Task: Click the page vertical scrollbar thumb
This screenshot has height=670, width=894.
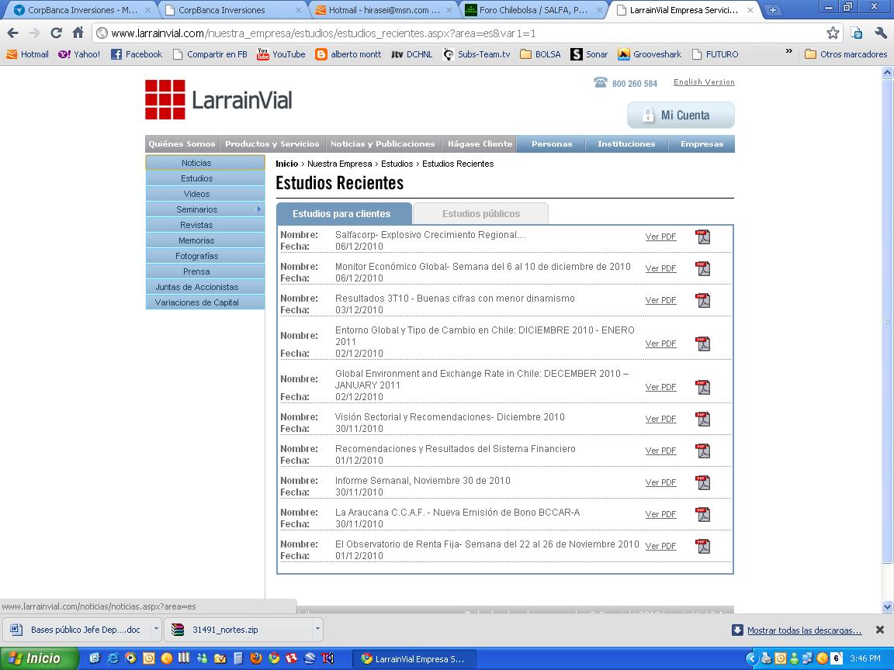Action: [887, 321]
